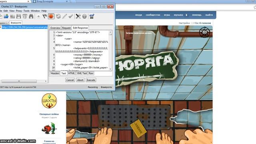
Task: Toggle breakpoints with the red hexagon icon
Action: (51, 16)
